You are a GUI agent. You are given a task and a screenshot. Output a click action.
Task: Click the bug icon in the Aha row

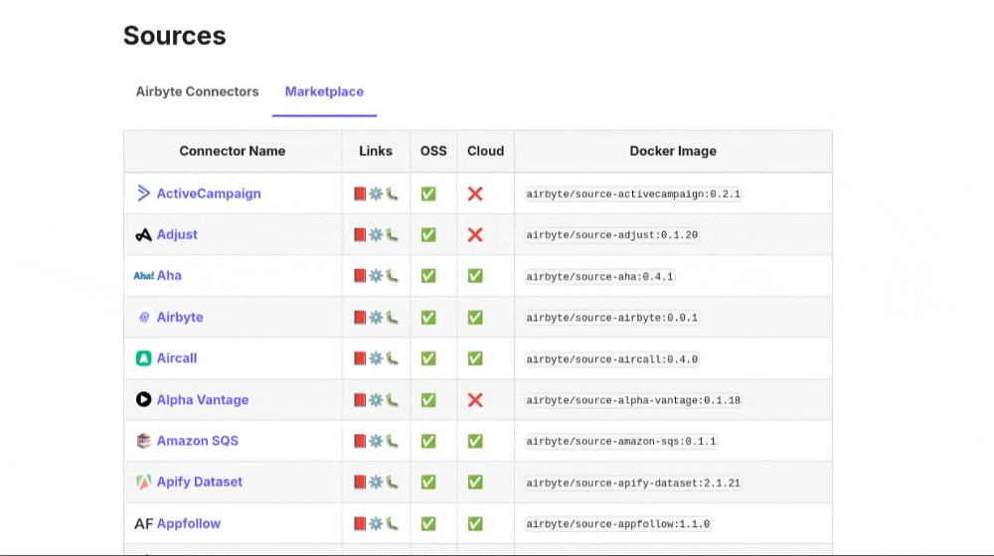click(x=393, y=276)
